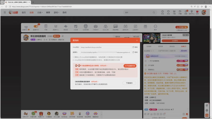The image size is (212, 119).
Task: Open the 鱼吧 forum menu
Action: (64, 12)
